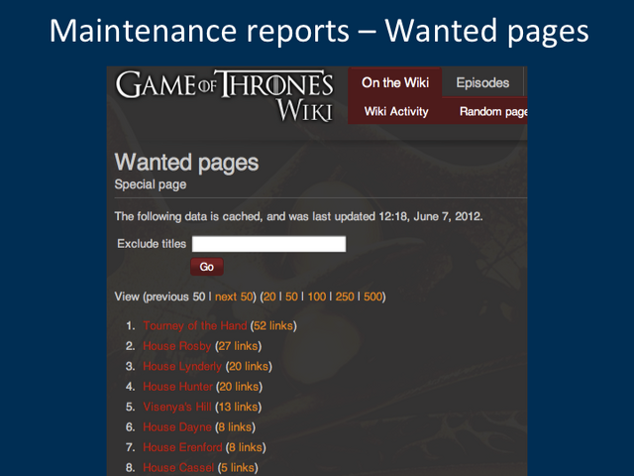Screen dimensions: 634x476
Task: Open the Wiki Activity menu item
Action: pyautogui.click(x=396, y=111)
